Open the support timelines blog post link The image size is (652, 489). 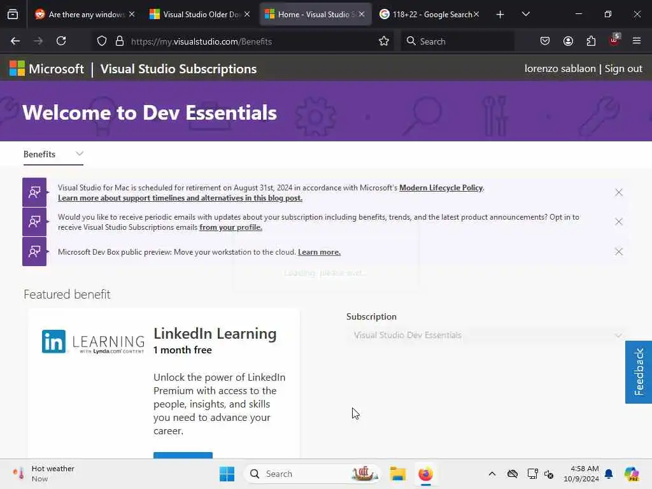tap(180, 198)
